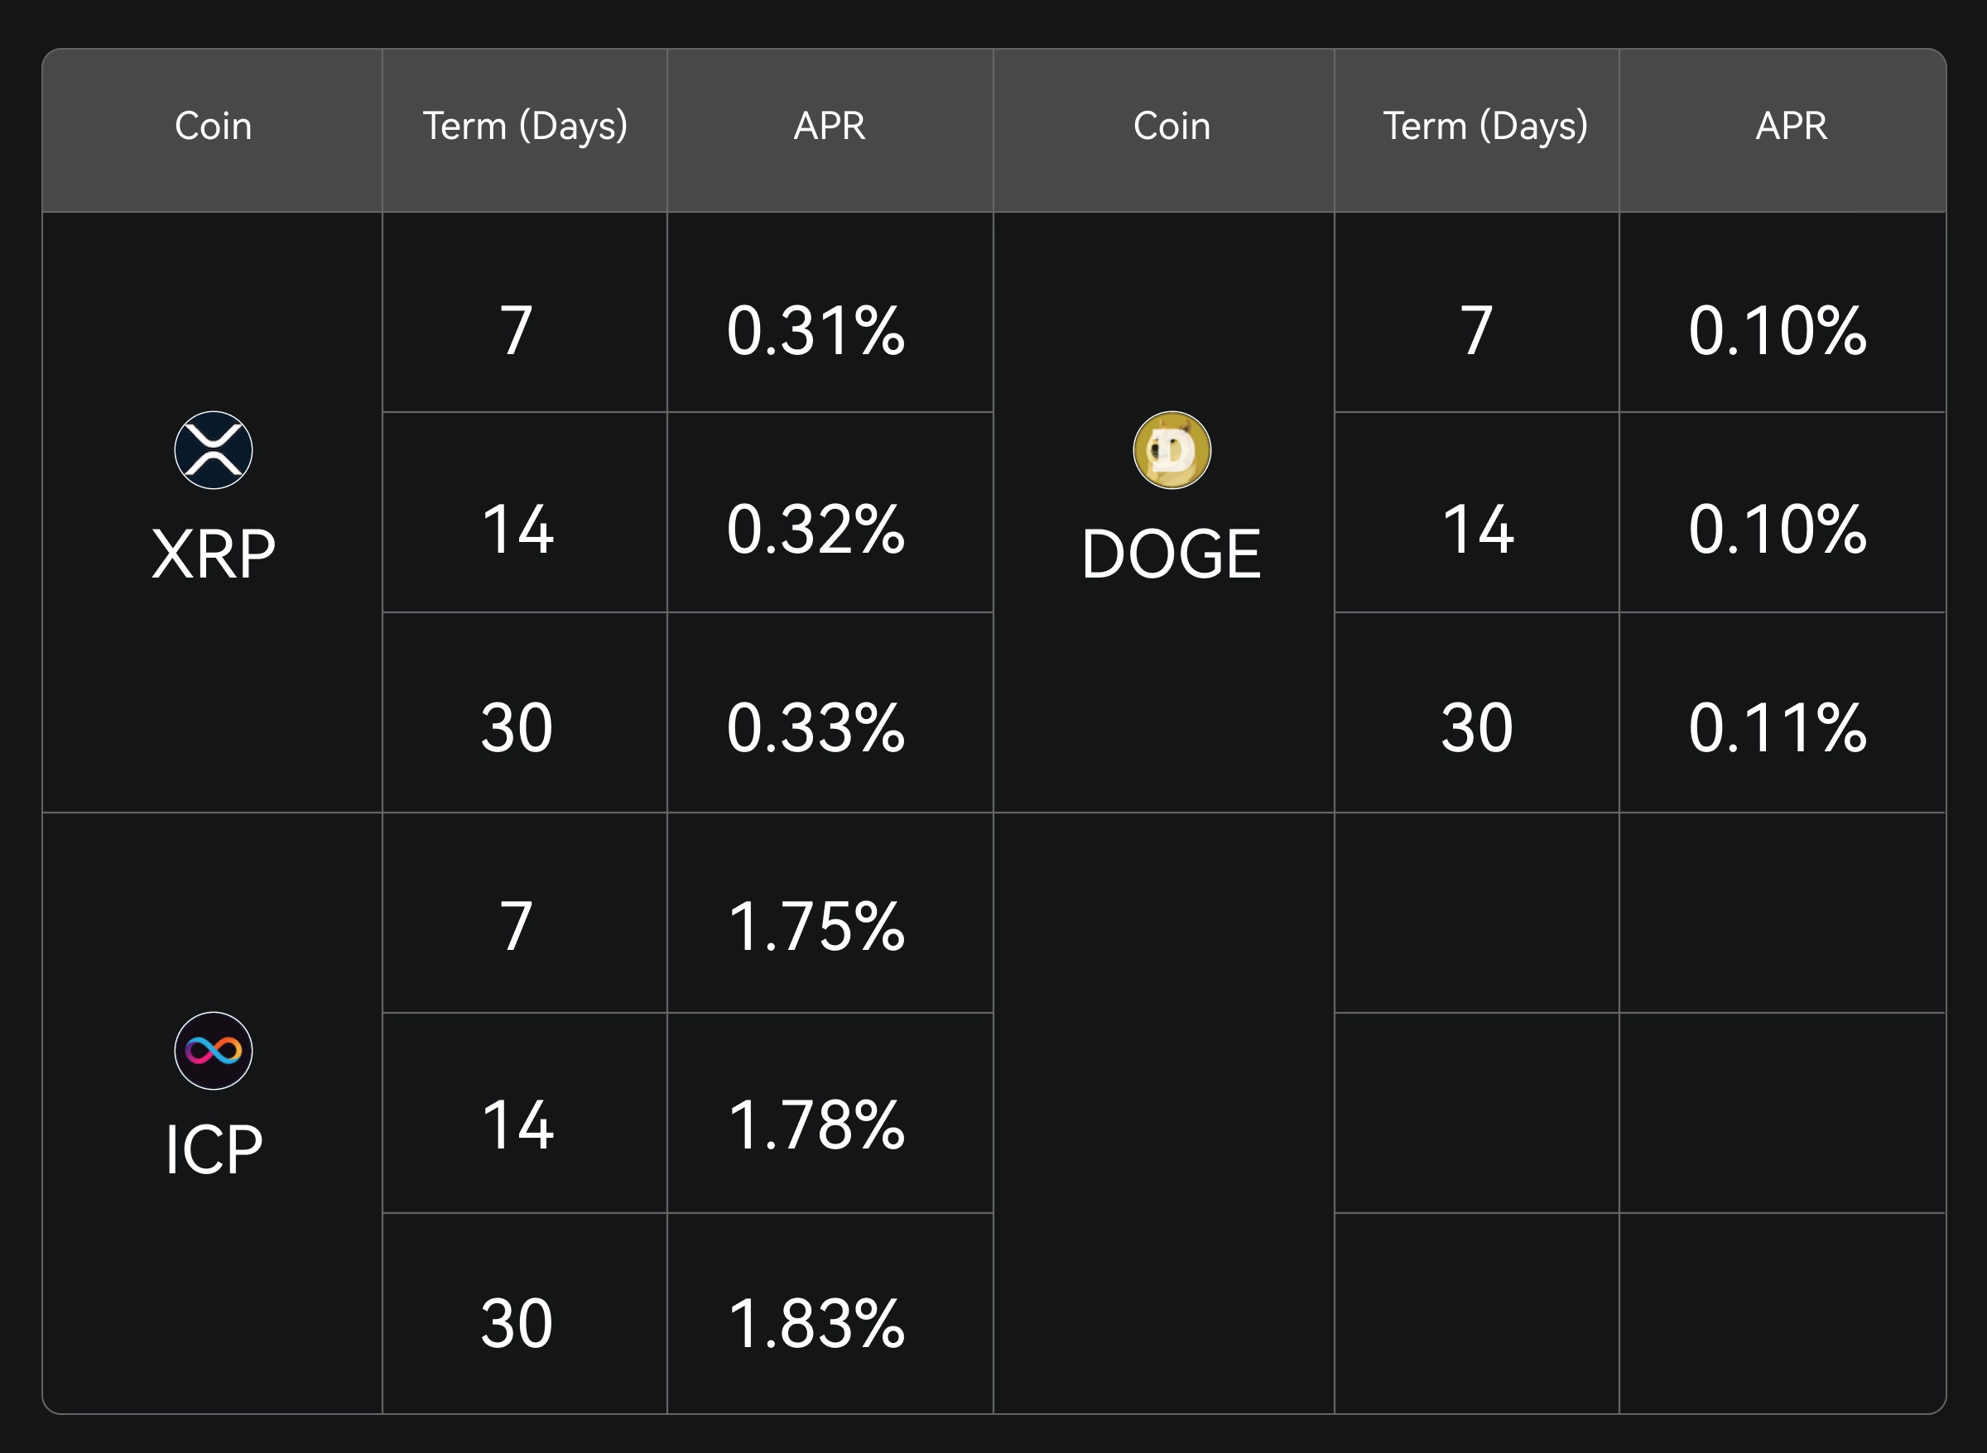Select the XRP coin name label
This screenshot has height=1453, width=1987.
click(x=213, y=554)
